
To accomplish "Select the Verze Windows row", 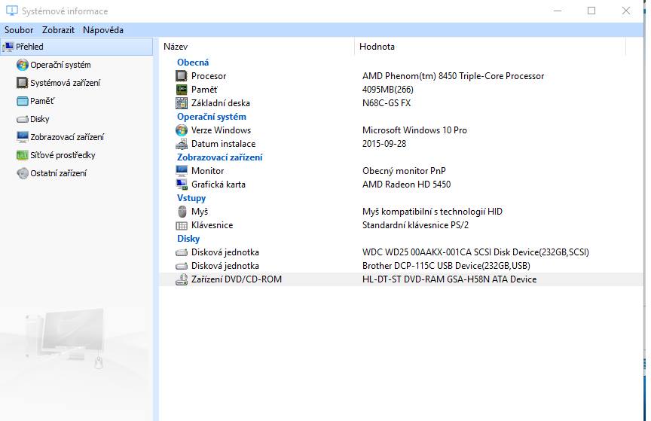I will click(x=221, y=130).
